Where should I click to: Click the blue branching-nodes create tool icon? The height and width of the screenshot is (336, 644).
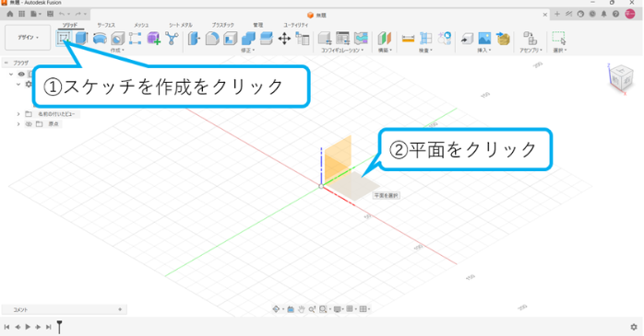[172, 39]
